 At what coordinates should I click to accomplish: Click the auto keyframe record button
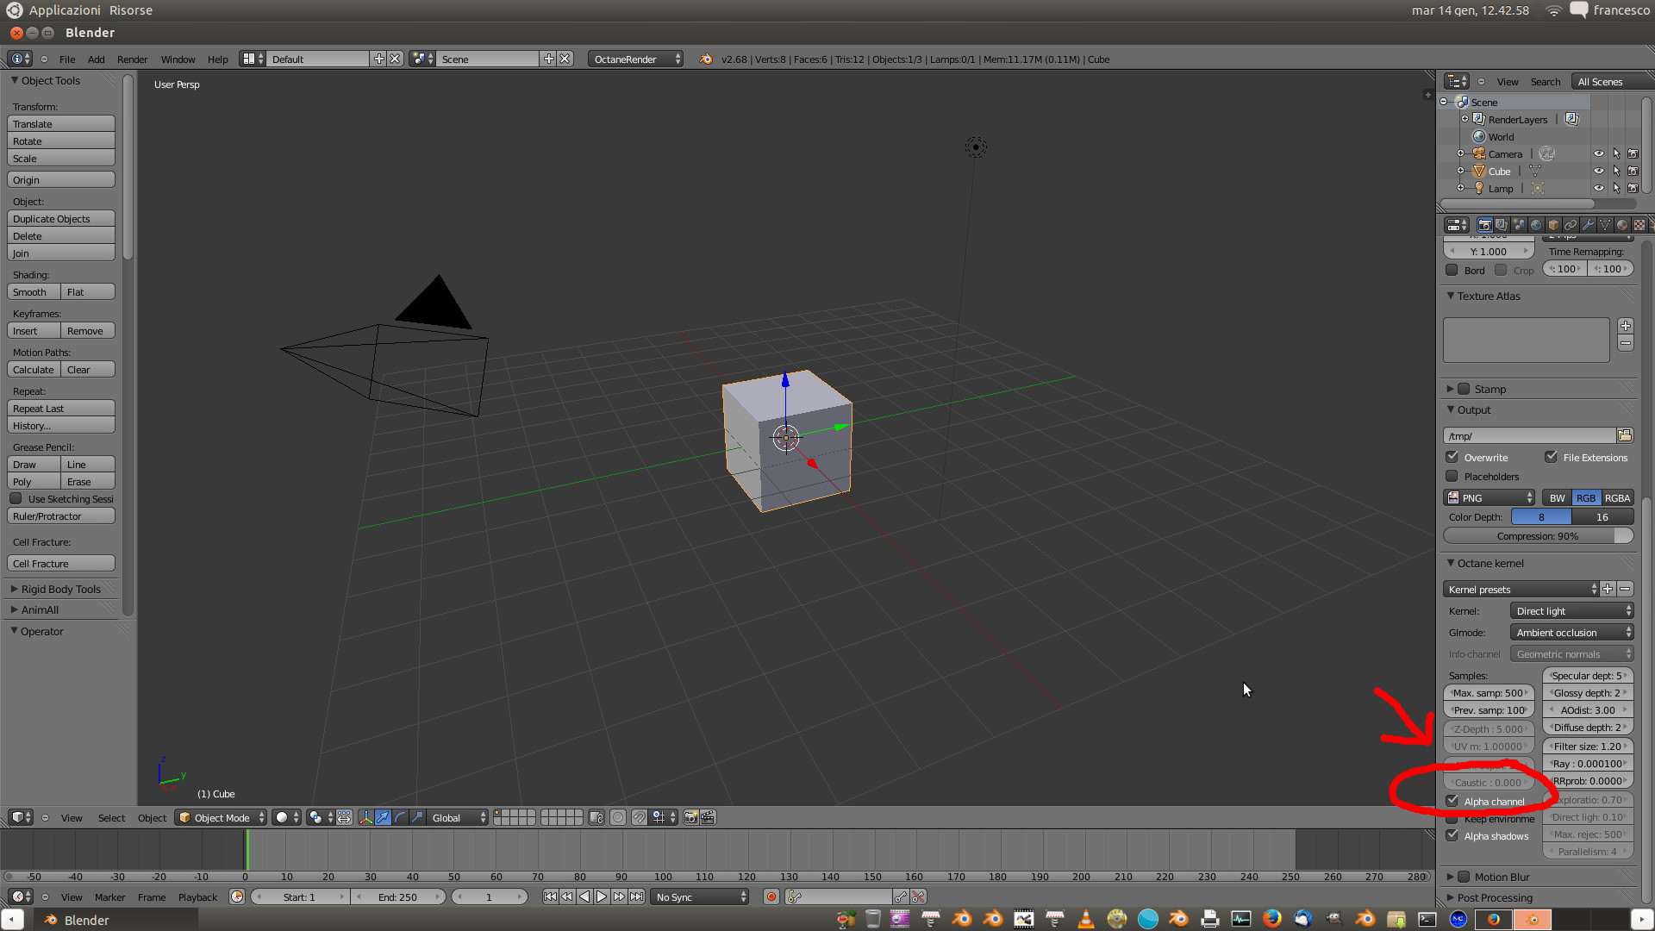[771, 897]
